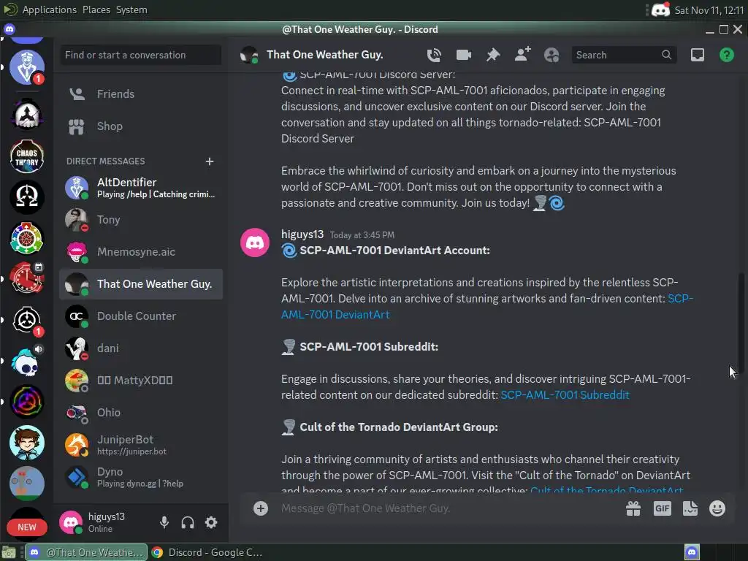Viewport: 748px width, 561px height.
Task: Create a new DM with plus icon
Action: [210, 161]
